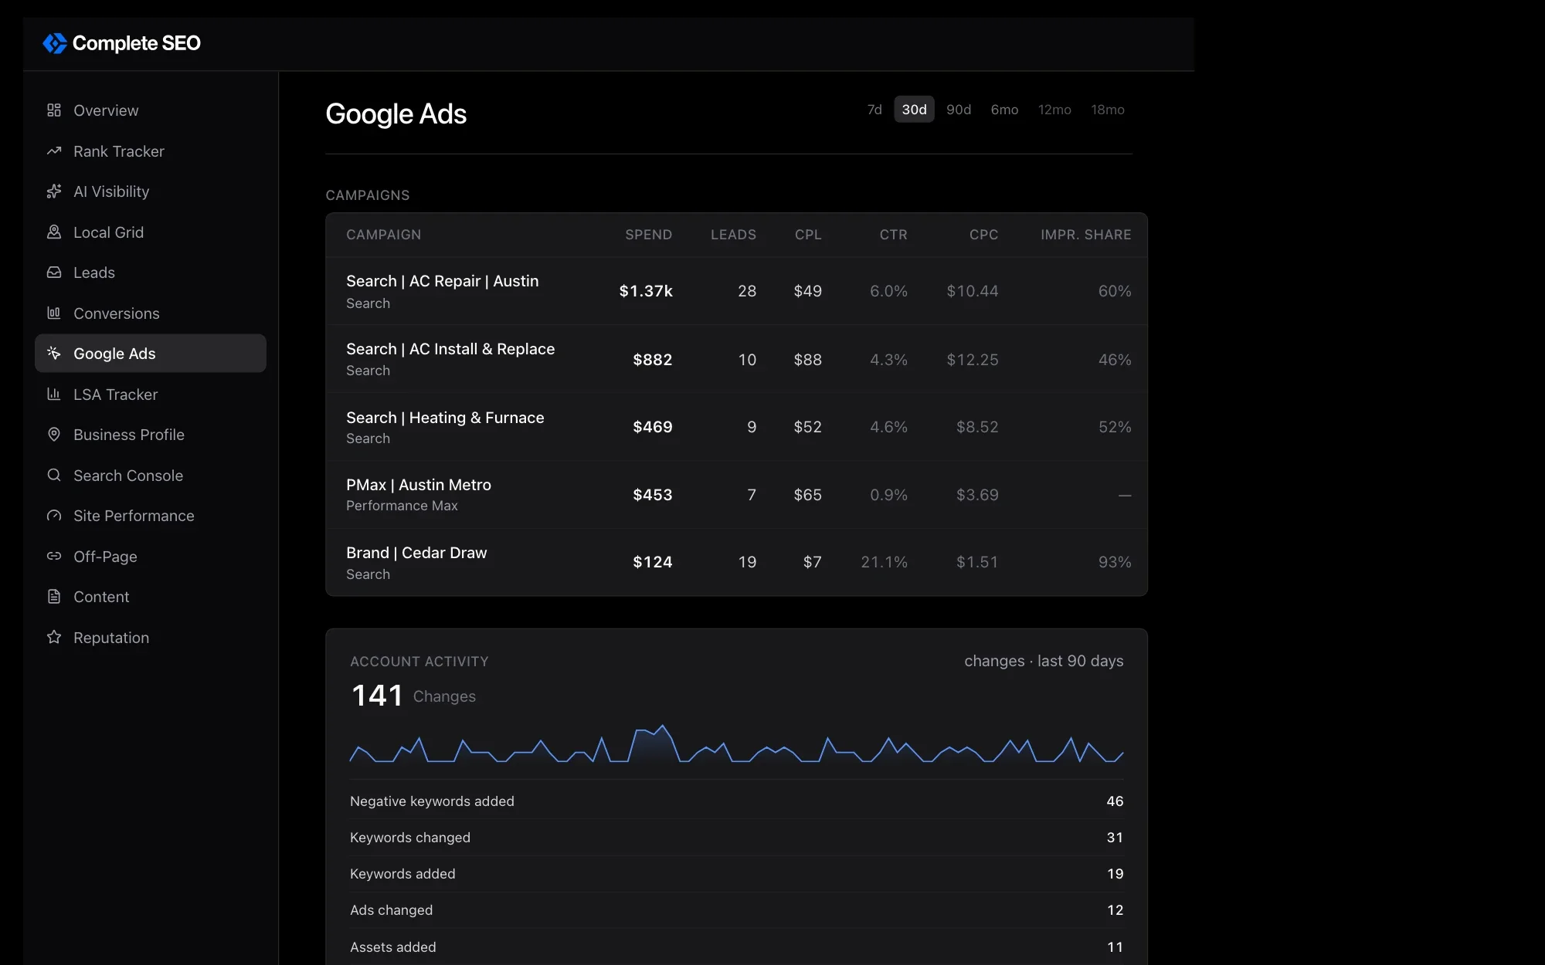Click the Leads inbox icon
The image size is (1545, 965).
click(x=54, y=273)
